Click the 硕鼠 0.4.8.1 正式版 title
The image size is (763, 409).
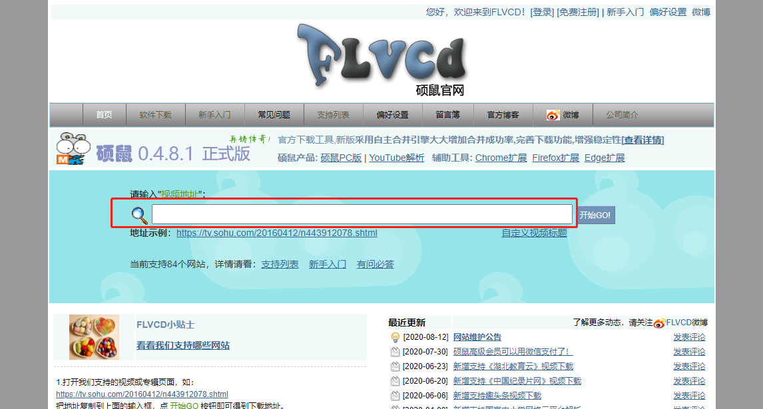click(x=173, y=154)
